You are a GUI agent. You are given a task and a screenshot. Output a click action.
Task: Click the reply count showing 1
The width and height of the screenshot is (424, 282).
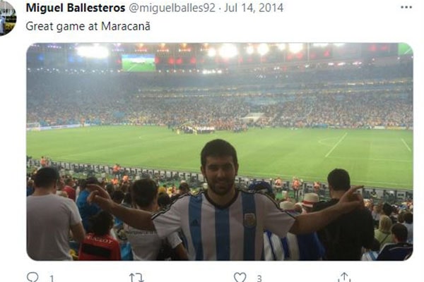click(x=52, y=278)
